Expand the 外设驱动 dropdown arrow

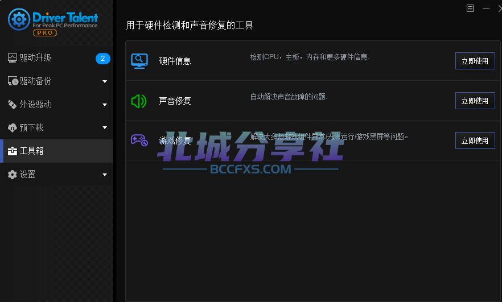(x=105, y=105)
